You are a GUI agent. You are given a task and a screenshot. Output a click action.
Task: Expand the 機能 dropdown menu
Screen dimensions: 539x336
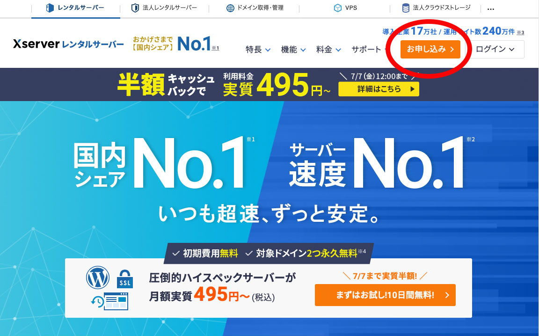coord(293,50)
